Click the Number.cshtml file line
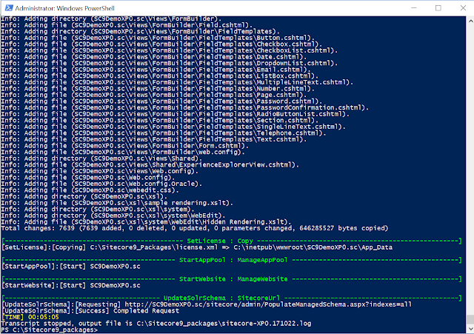Screen dimensions: 474x334 pyautogui.click(x=158, y=89)
